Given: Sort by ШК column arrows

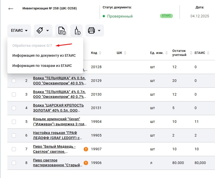Looking at the screenshot, I should click(125, 53).
